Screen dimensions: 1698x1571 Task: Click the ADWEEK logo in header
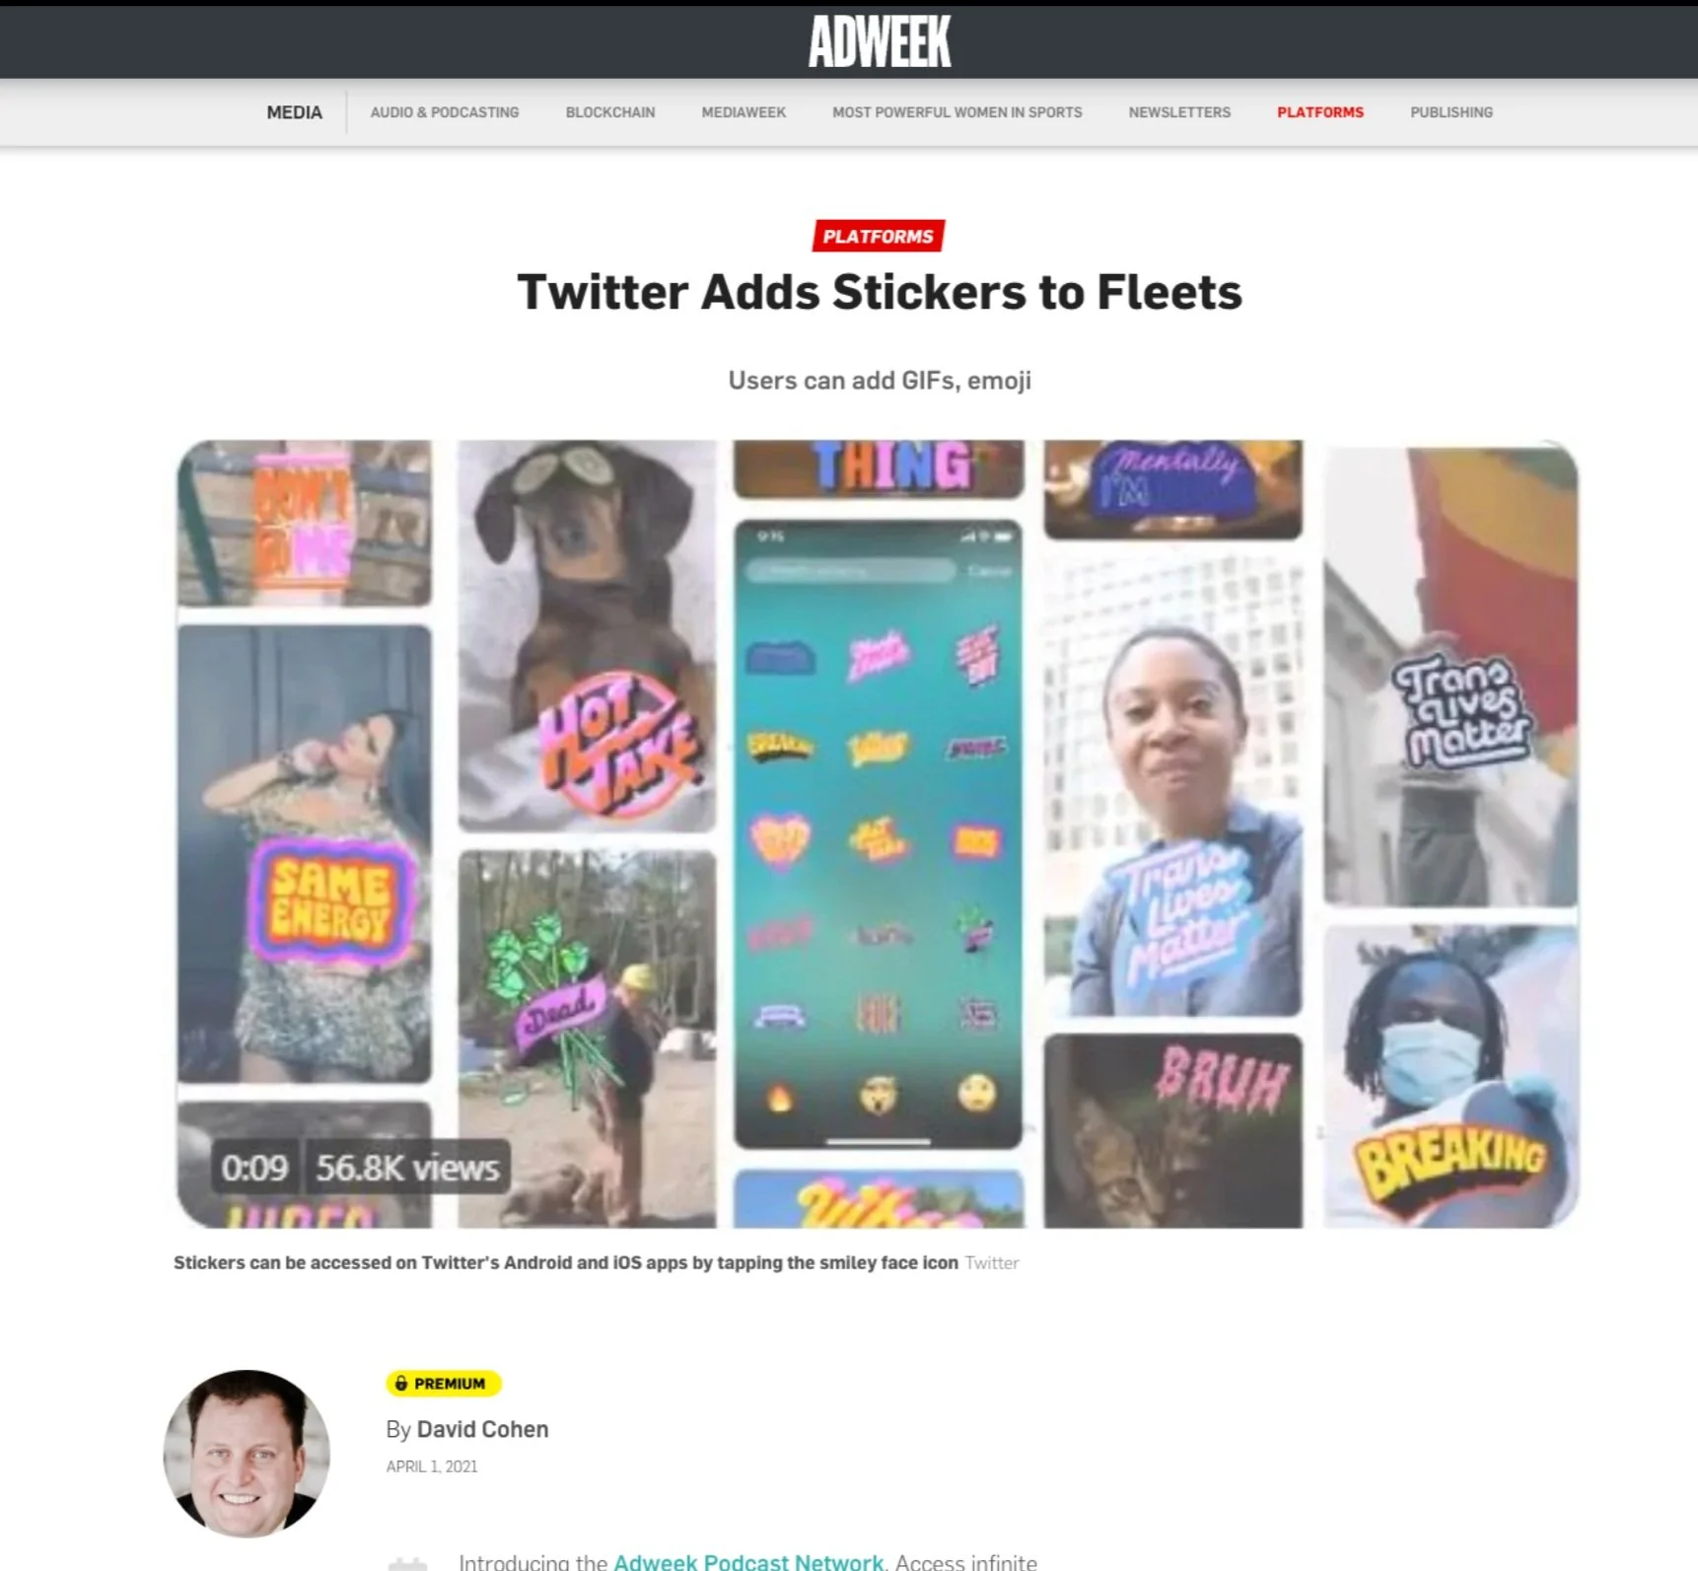point(879,41)
